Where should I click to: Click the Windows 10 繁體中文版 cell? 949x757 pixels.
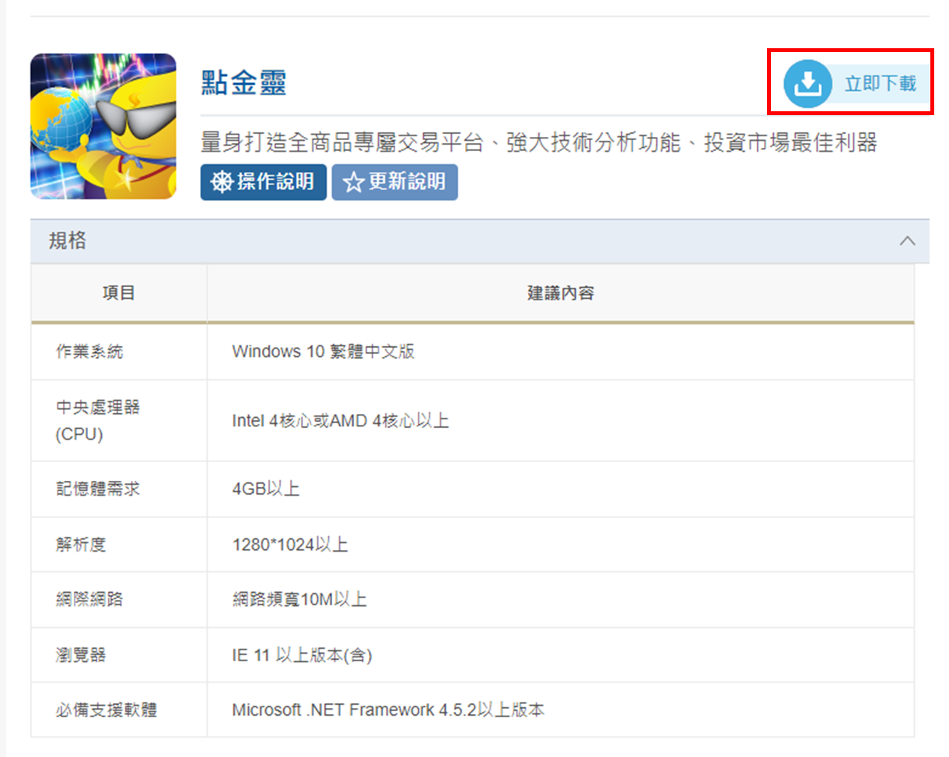(323, 352)
